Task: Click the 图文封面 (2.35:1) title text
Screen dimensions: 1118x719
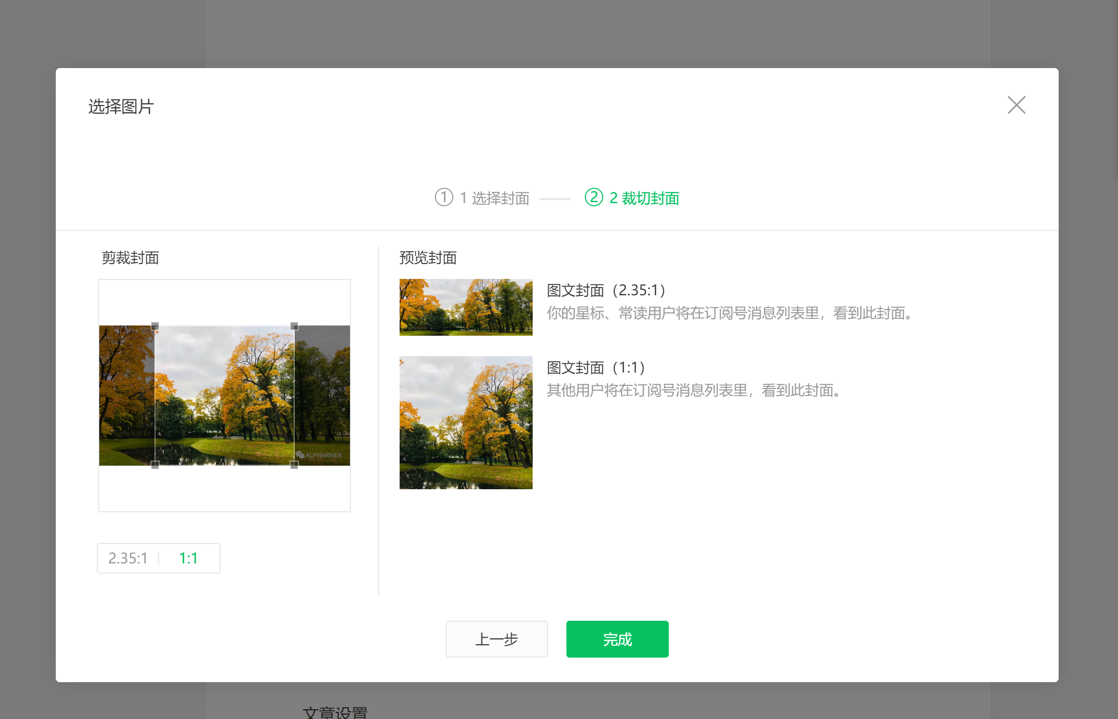Action: (606, 290)
